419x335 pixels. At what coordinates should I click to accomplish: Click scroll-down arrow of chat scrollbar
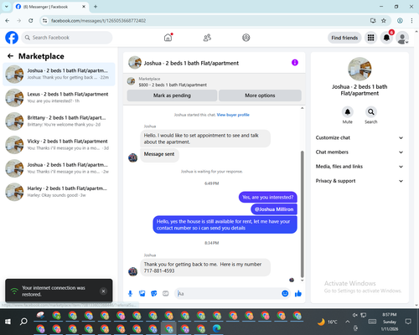coord(302,281)
